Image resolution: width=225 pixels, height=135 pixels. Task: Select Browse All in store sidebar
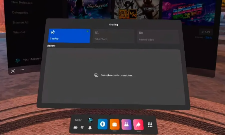21,22
